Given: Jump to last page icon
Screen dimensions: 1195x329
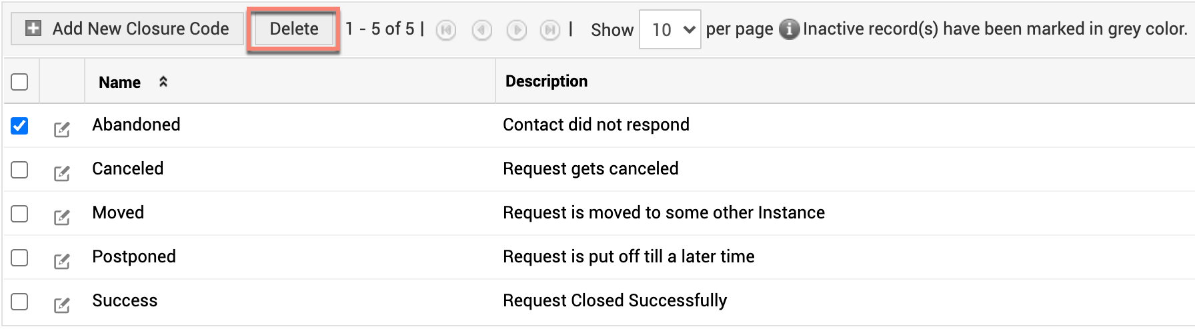Looking at the screenshot, I should pyautogui.click(x=550, y=30).
